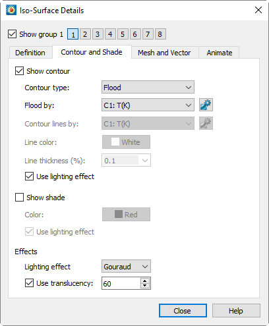Viewport: 269px width, 326px height.
Task: Switch to the Mesh and Vector tab
Action: pyautogui.click(x=164, y=53)
